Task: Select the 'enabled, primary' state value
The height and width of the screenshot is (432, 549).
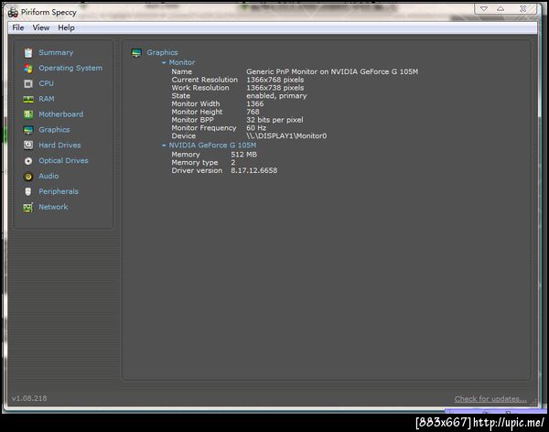Action: point(276,96)
